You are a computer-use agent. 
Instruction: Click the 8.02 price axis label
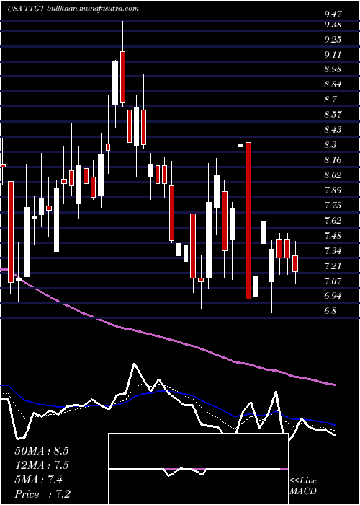[333, 175]
